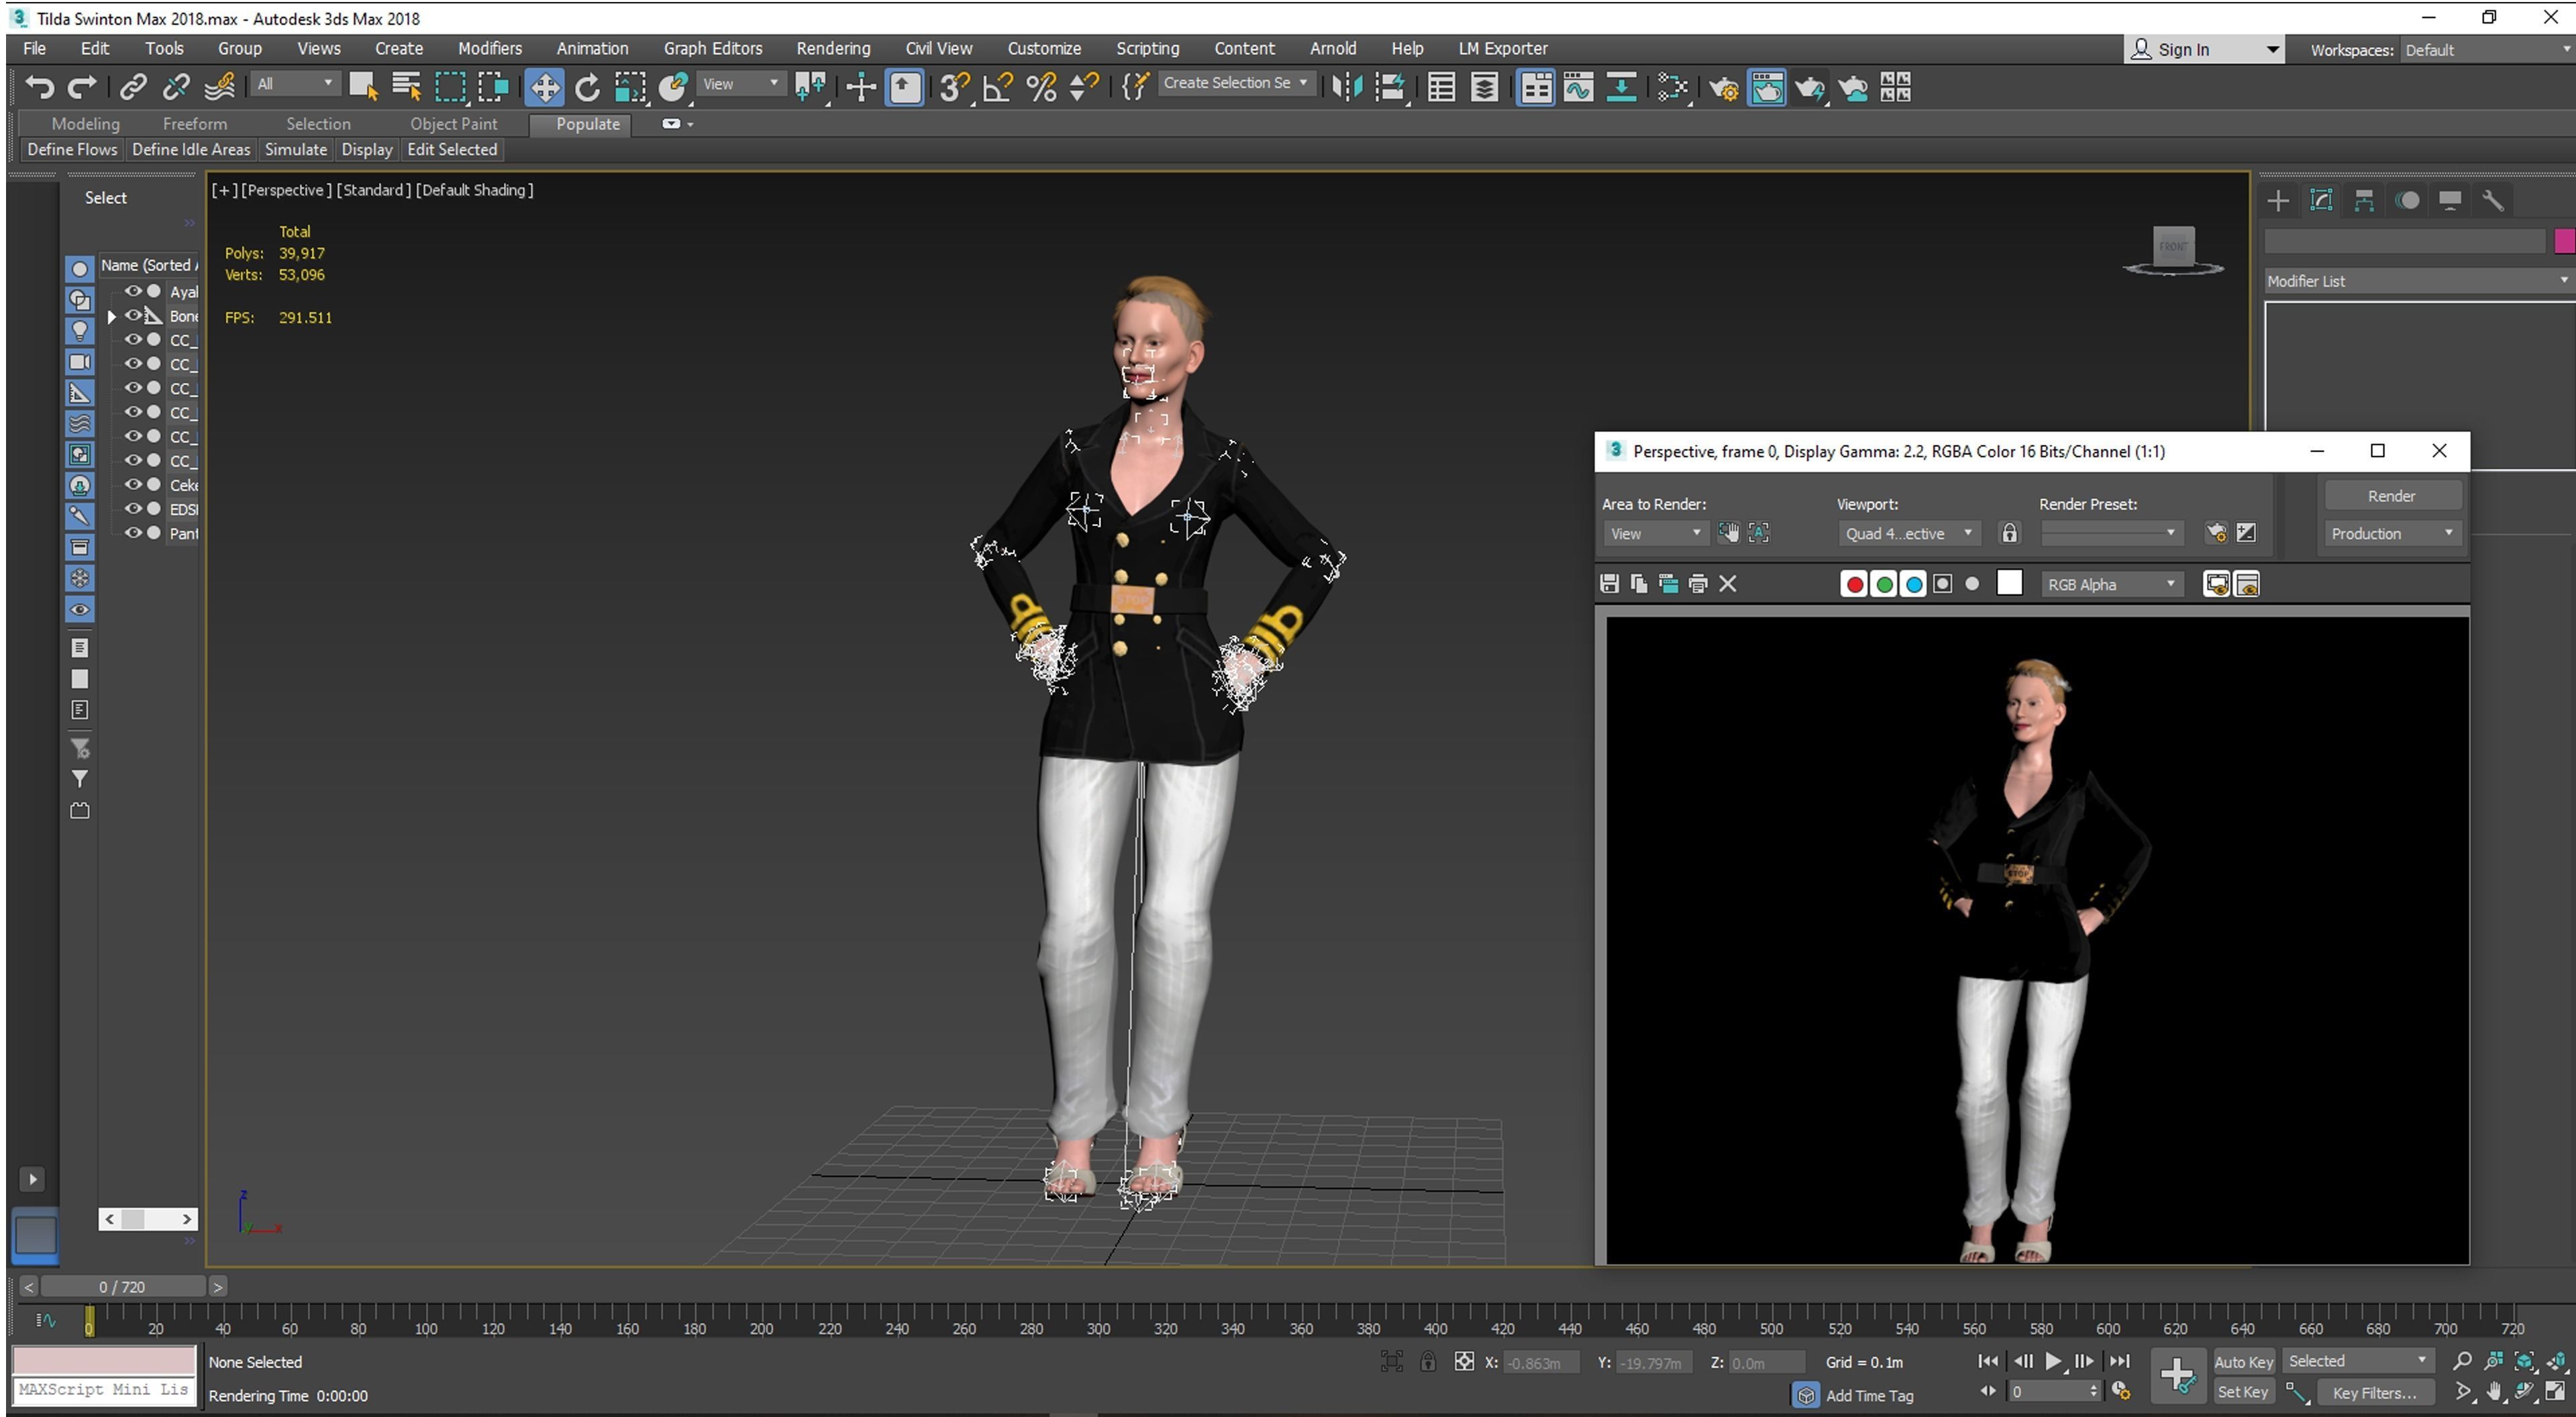Switch to Modify panel icon
This screenshot has height=1417, width=2576.
point(2321,200)
